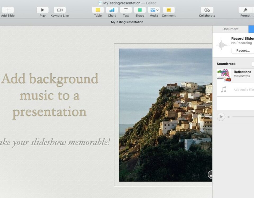Adjust the soundtrack volume slider
The image size is (254, 198).
tap(243, 117)
